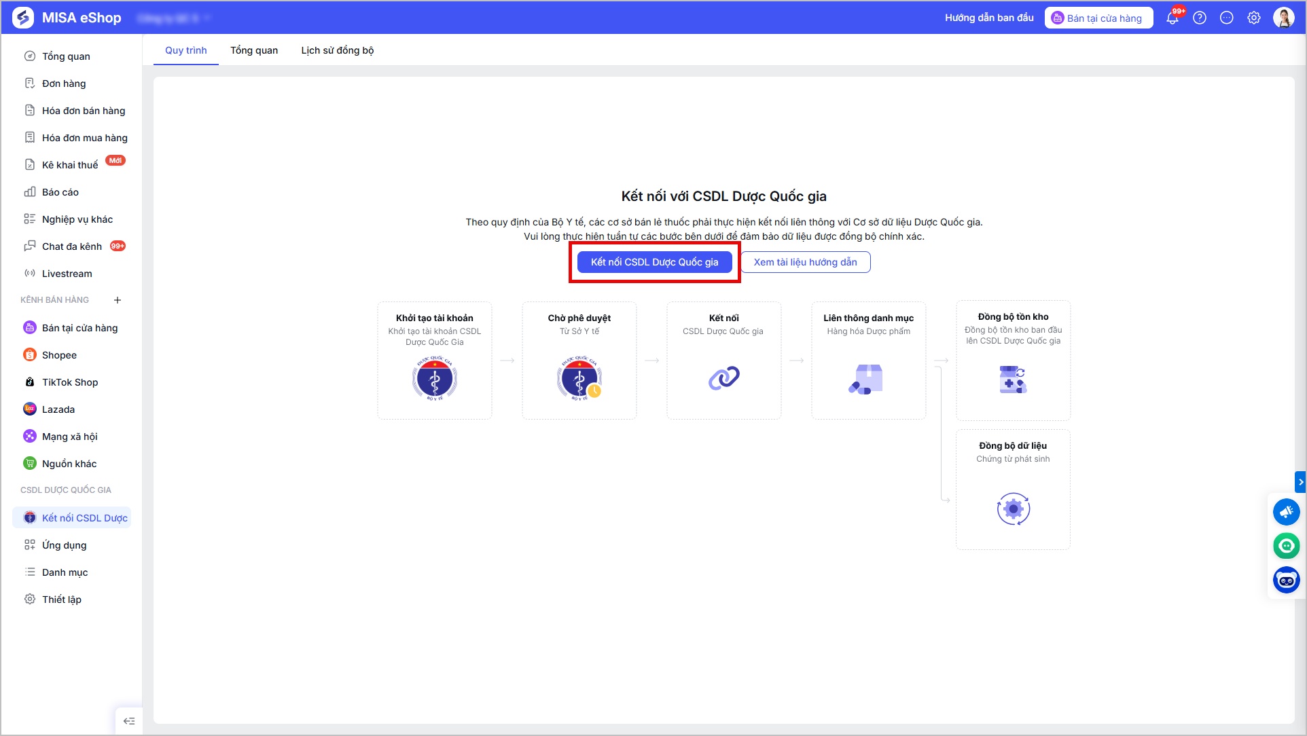
Task: Open Đơn hàng in the sidebar
Action: (x=71, y=84)
